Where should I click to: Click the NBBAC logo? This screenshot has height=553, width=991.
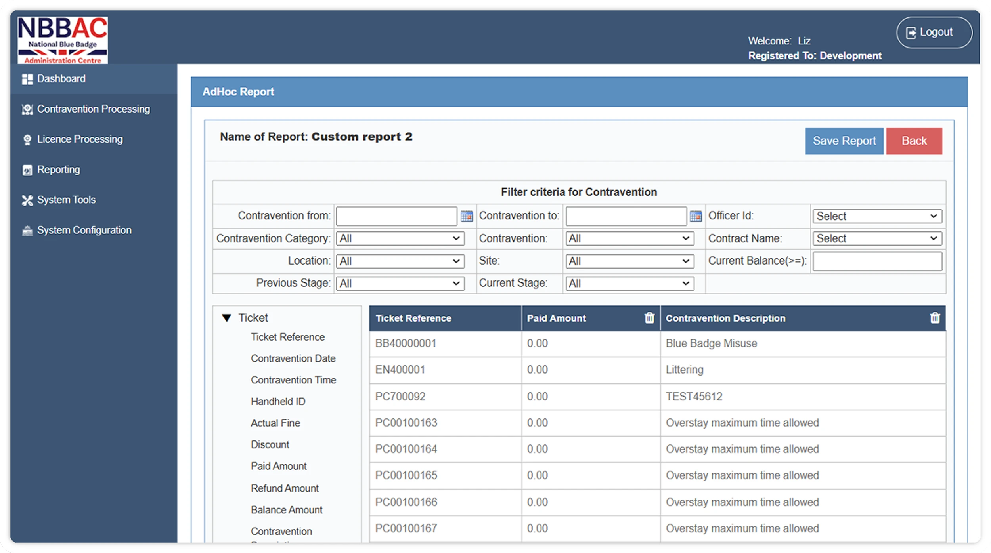[x=63, y=40]
